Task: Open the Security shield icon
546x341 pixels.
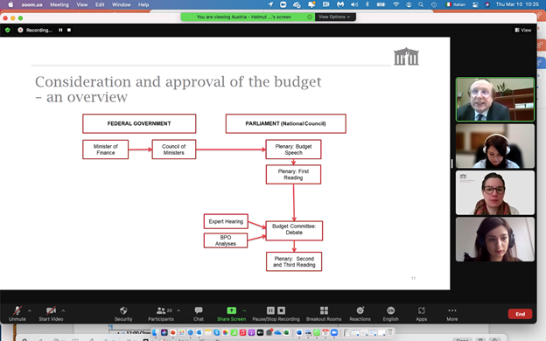Action: point(123,310)
